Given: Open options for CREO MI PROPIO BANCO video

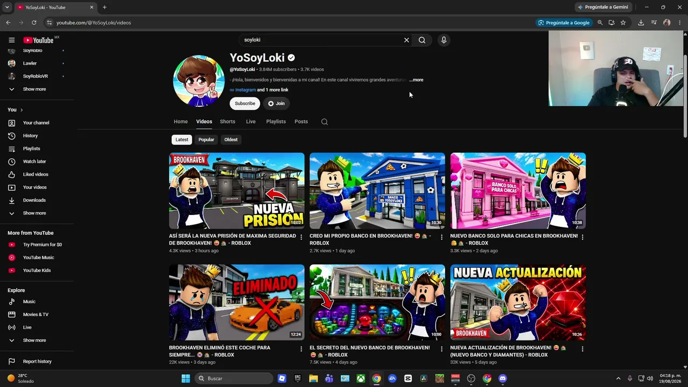Looking at the screenshot, I should pyautogui.click(x=442, y=237).
